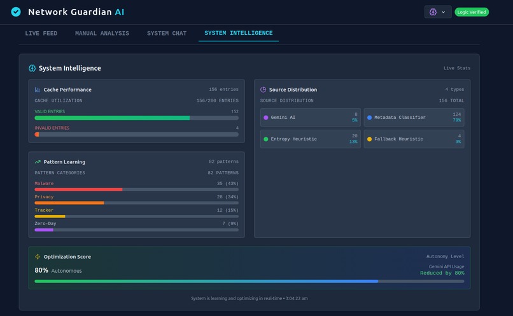The image size is (513, 316).
Task: Click the Live Stats label
Action: 457,68
